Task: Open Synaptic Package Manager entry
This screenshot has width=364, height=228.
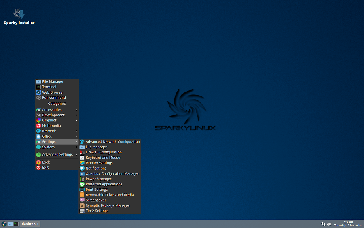Action: coord(110,205)
